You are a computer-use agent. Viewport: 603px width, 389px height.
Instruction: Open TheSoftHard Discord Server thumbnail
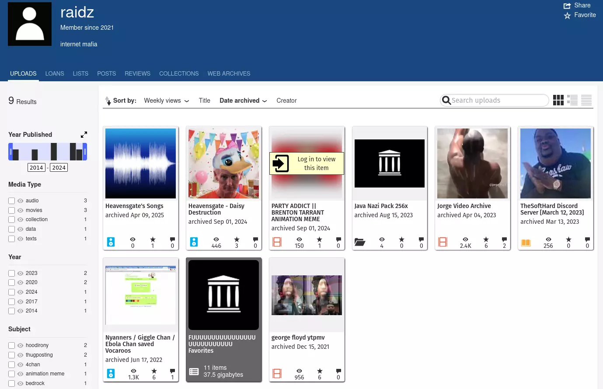pos(556,163)
